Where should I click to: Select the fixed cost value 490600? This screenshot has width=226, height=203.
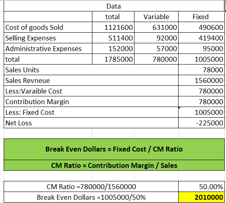[x=201, y=27]
